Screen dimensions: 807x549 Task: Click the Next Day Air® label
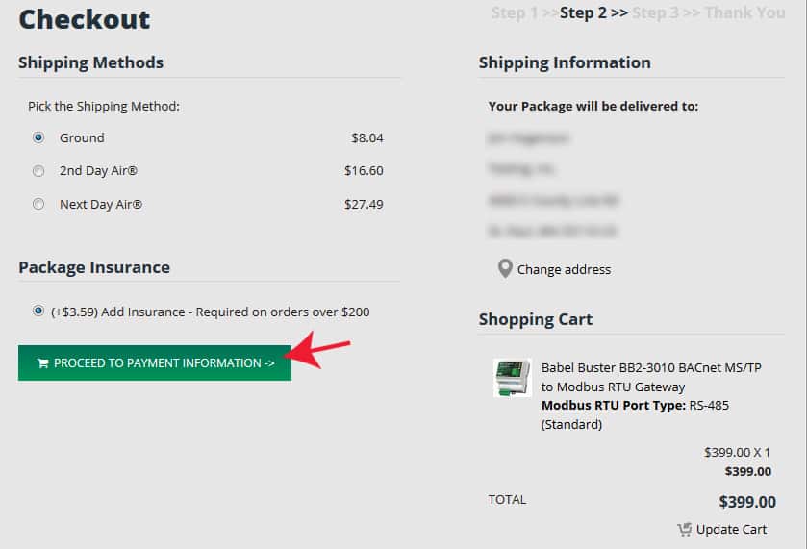pyautogui.click(x=101, y=204)
